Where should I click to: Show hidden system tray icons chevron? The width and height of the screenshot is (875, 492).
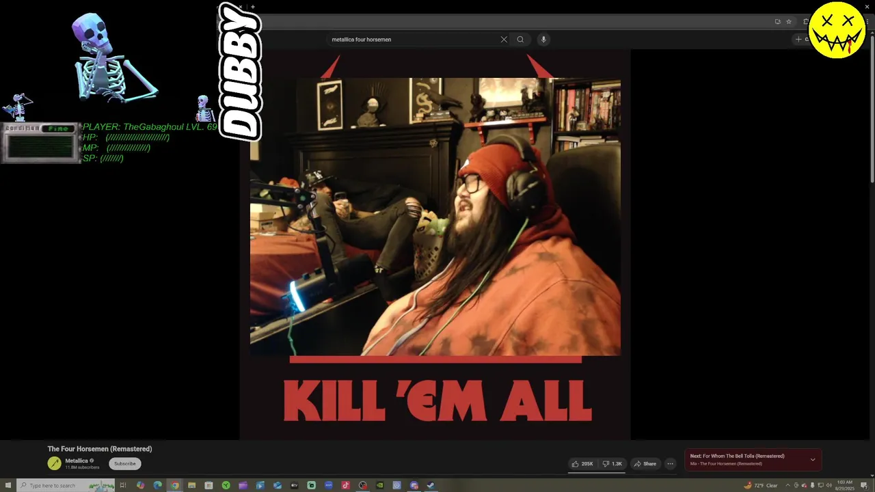coord(787,486)
